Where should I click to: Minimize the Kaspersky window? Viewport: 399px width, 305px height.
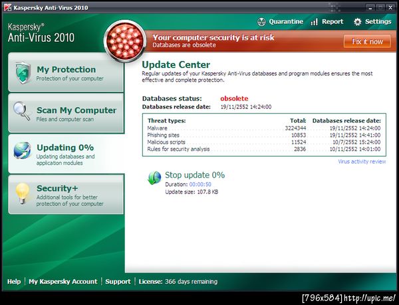(x=371, y=7)
